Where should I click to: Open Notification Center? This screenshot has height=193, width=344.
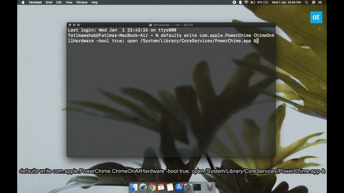point(320,2)
